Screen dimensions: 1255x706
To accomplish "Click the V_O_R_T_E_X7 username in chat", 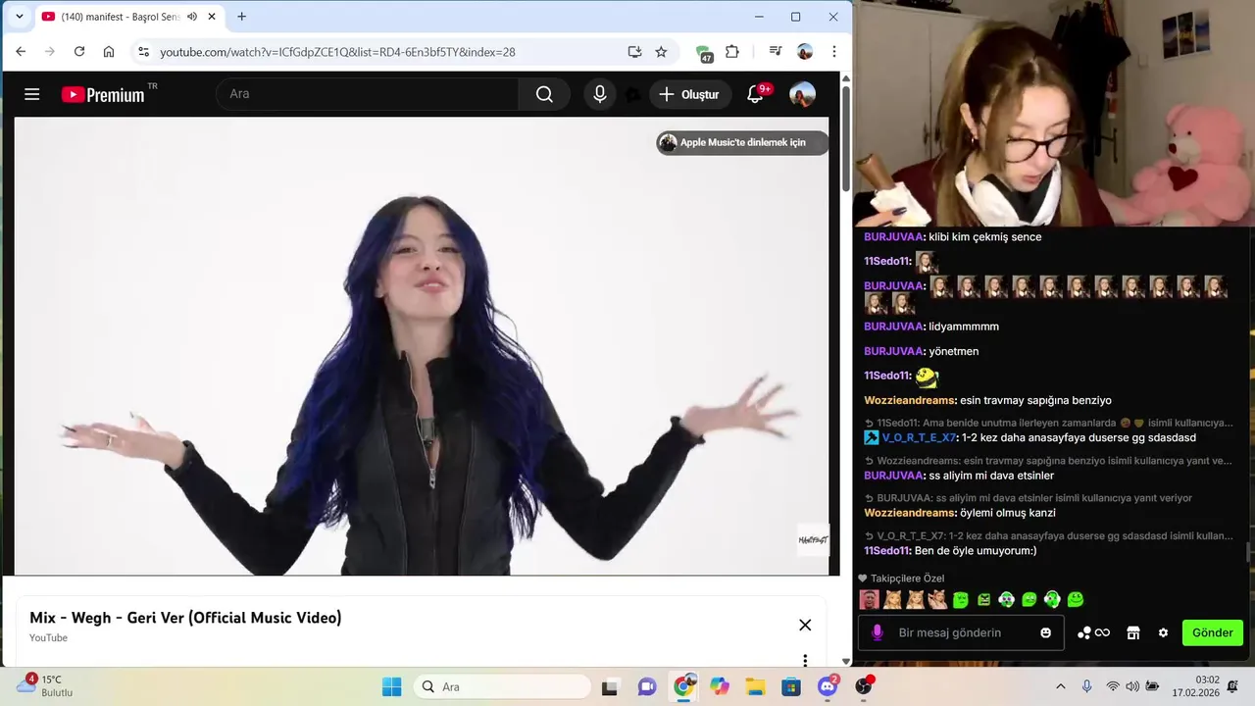I will tap(919, 437).
